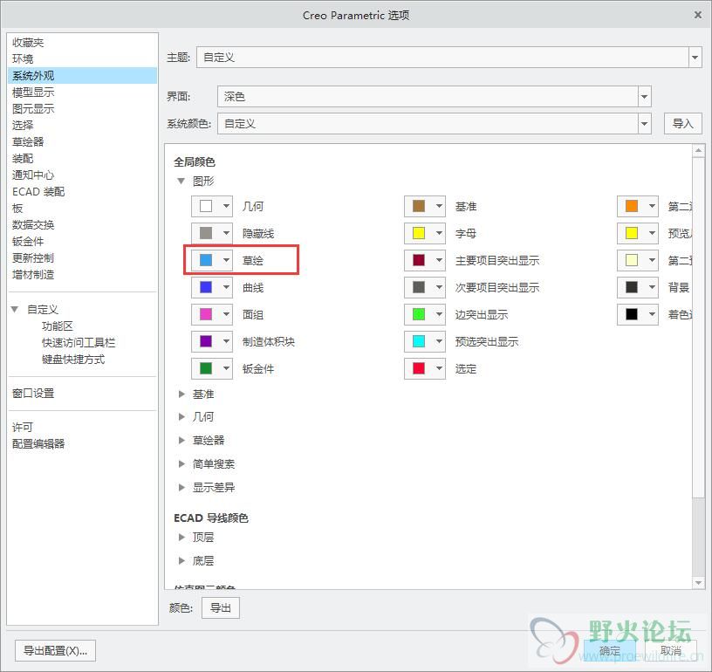Expand the 几何 section in color list
This screenshot has height=672, width=712.
[181, 416]
